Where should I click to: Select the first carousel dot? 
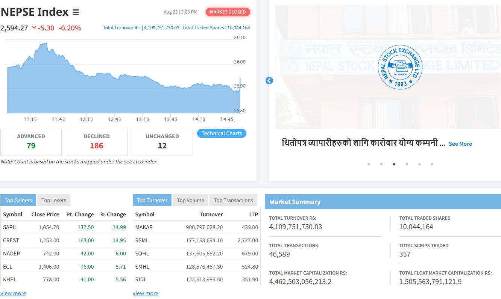pyautogui.click(x=369, y=164)
